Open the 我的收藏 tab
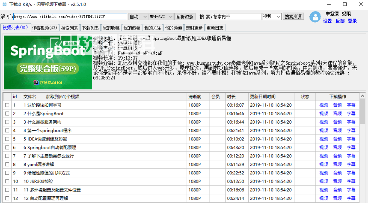The image size is (368, 203). (x=111, y=28)
